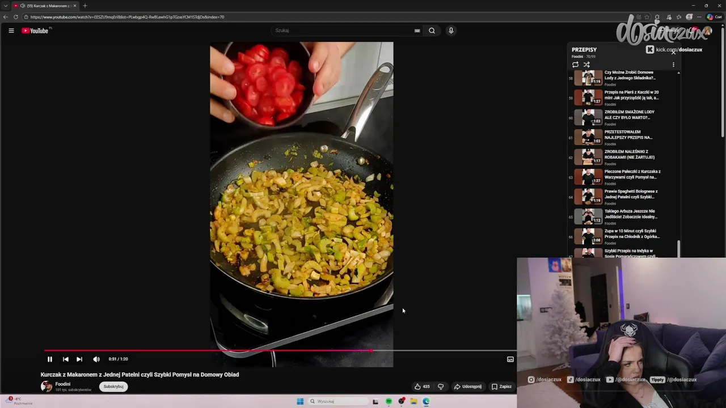
Task: Open the taskbar weather widget
Action: point(20,401)
